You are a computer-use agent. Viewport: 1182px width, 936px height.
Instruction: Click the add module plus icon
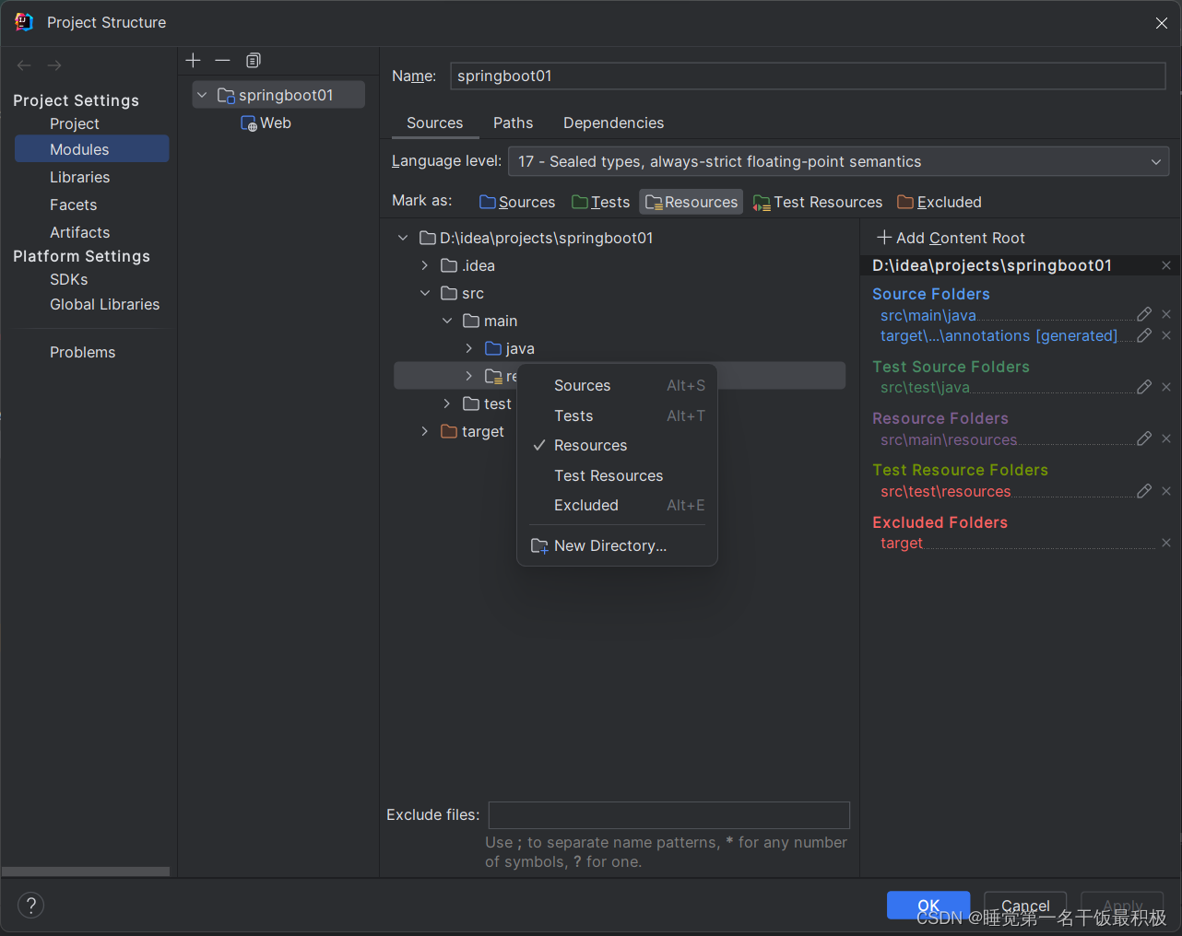click(193, 60)
